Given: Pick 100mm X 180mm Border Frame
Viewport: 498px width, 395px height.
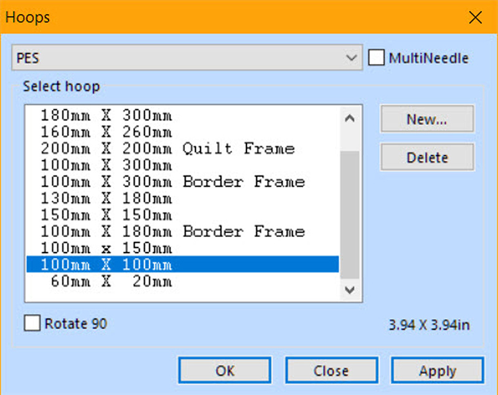Looking at the screenshot, I should [x=172, y=231].
